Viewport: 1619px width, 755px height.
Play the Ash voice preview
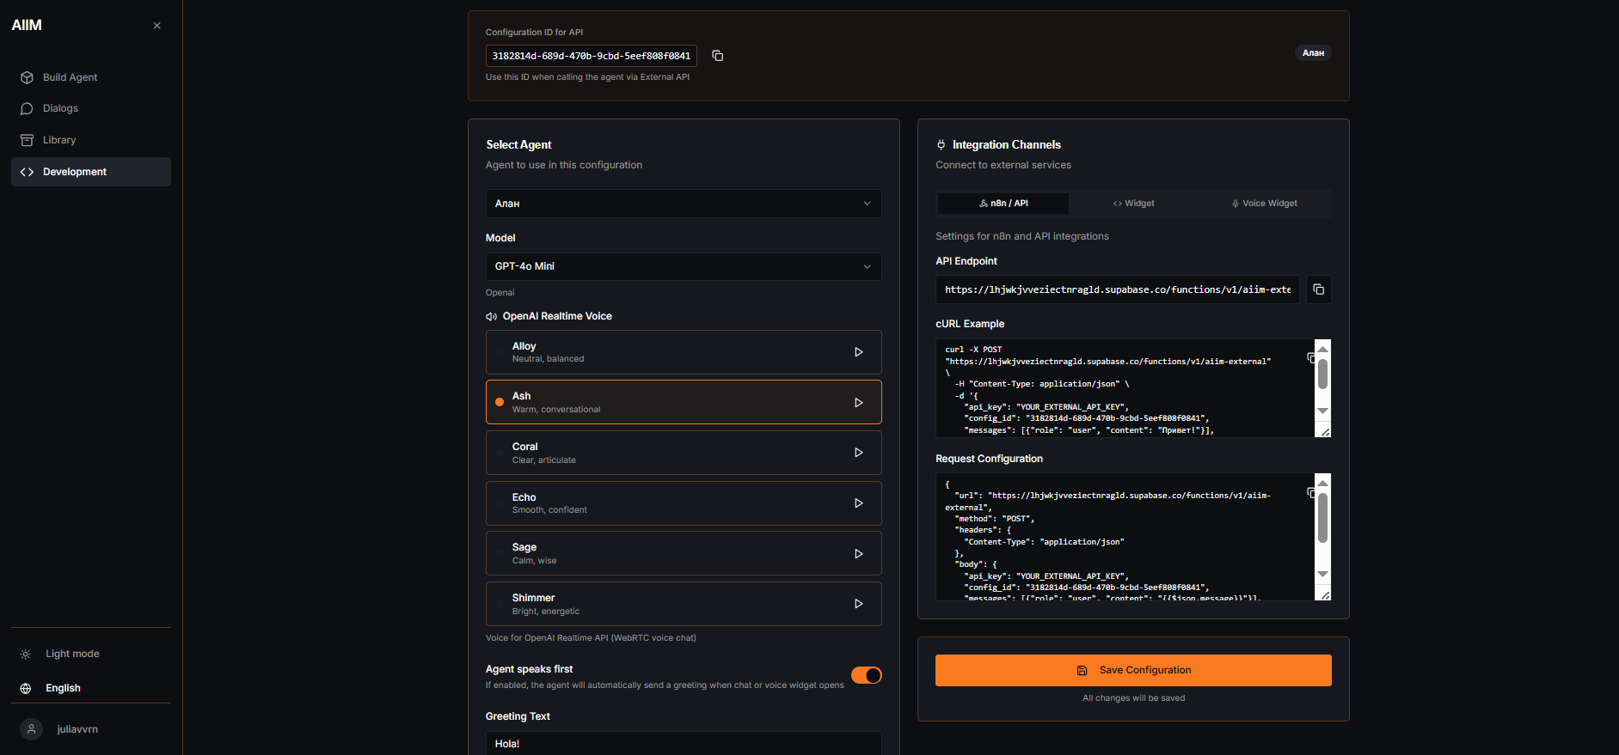coord(858,403)
